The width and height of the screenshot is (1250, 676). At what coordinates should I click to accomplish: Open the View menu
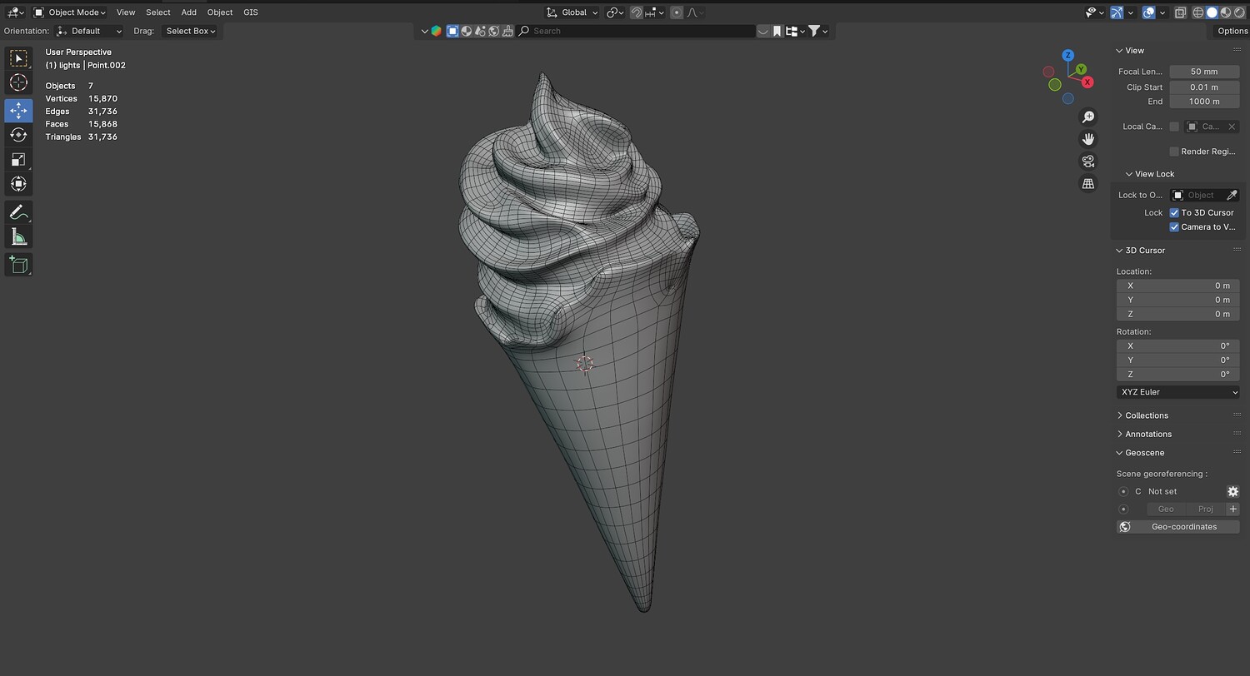pyautogui.click(x=126, y=12)
